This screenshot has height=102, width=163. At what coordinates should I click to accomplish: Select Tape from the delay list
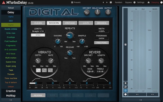11,70
